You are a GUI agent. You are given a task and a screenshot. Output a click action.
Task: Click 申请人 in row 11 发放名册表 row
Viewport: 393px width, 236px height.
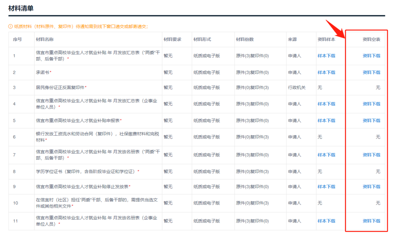pos(294,221)
